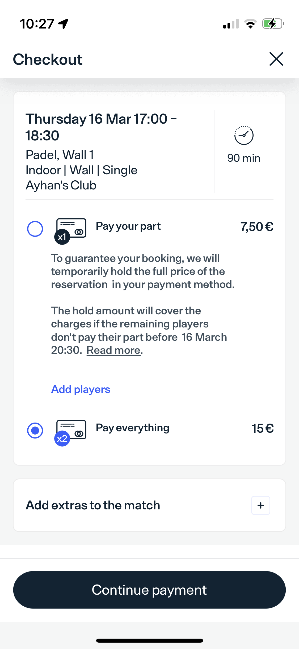Tap the Pay your part label

coord(128,226)
